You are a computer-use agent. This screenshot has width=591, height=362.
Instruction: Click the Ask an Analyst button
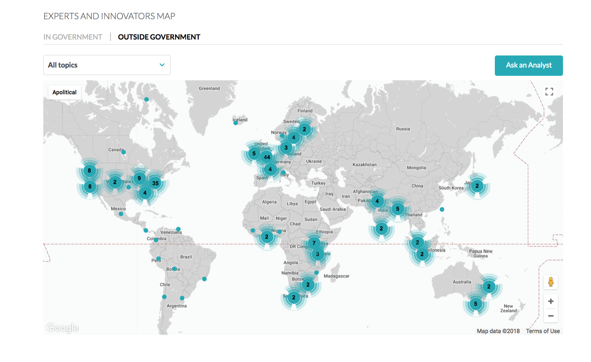(x=529, y=66)
